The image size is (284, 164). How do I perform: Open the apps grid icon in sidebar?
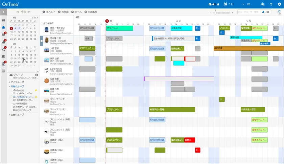tap(3, 71)
